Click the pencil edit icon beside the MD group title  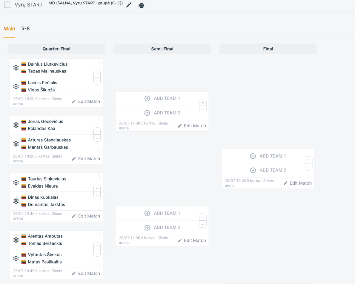click(129, 5)
